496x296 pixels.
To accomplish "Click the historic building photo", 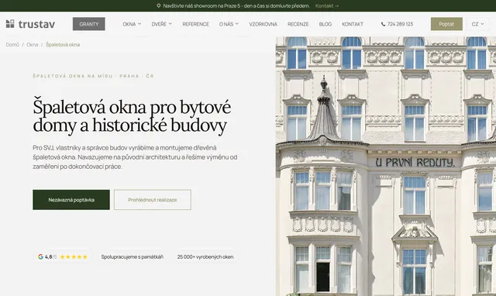I will (386, 166).
